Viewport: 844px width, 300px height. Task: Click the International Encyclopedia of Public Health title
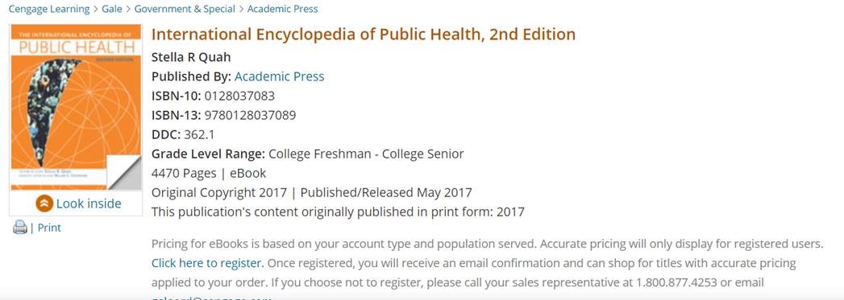(x=364, y=35)
